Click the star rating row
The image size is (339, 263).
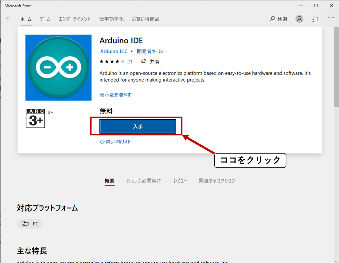pyautogui.click(x=112, y=62)
